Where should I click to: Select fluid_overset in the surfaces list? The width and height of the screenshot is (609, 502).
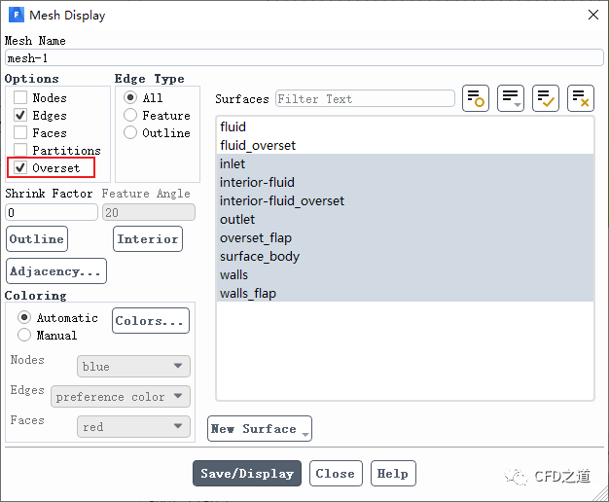(258, 146)
